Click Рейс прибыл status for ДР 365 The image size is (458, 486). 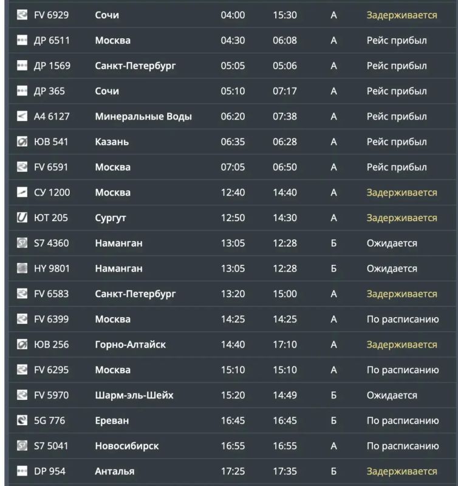coord(397,91)
